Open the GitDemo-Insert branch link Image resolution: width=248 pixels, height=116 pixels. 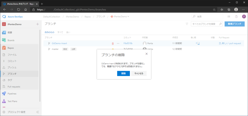tap(59, 43)
